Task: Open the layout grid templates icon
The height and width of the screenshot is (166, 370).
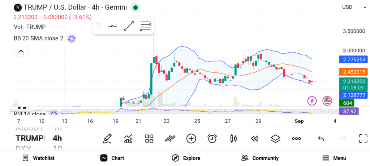Action: (x=149, y=139)
